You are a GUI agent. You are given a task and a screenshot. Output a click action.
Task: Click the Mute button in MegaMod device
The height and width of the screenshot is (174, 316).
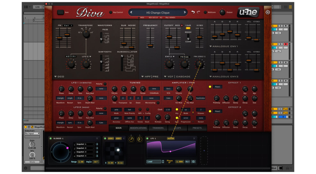(32, 162)
